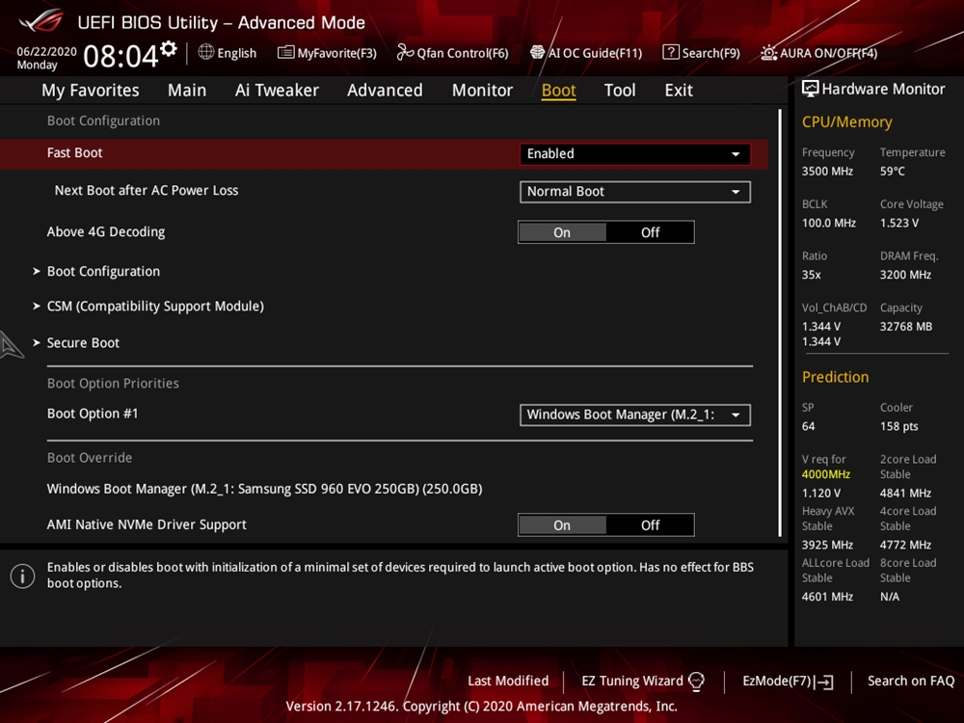Select Windows Boot Manager boot override entry
This screenshot has width=964, height=723.
click(264, 489)
